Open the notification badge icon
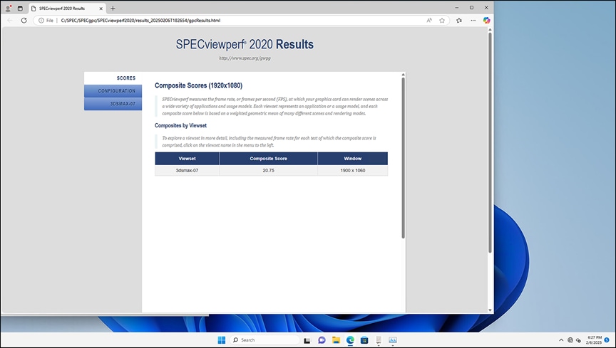Screen dimensions: 616x348 (x=607, y=340)
